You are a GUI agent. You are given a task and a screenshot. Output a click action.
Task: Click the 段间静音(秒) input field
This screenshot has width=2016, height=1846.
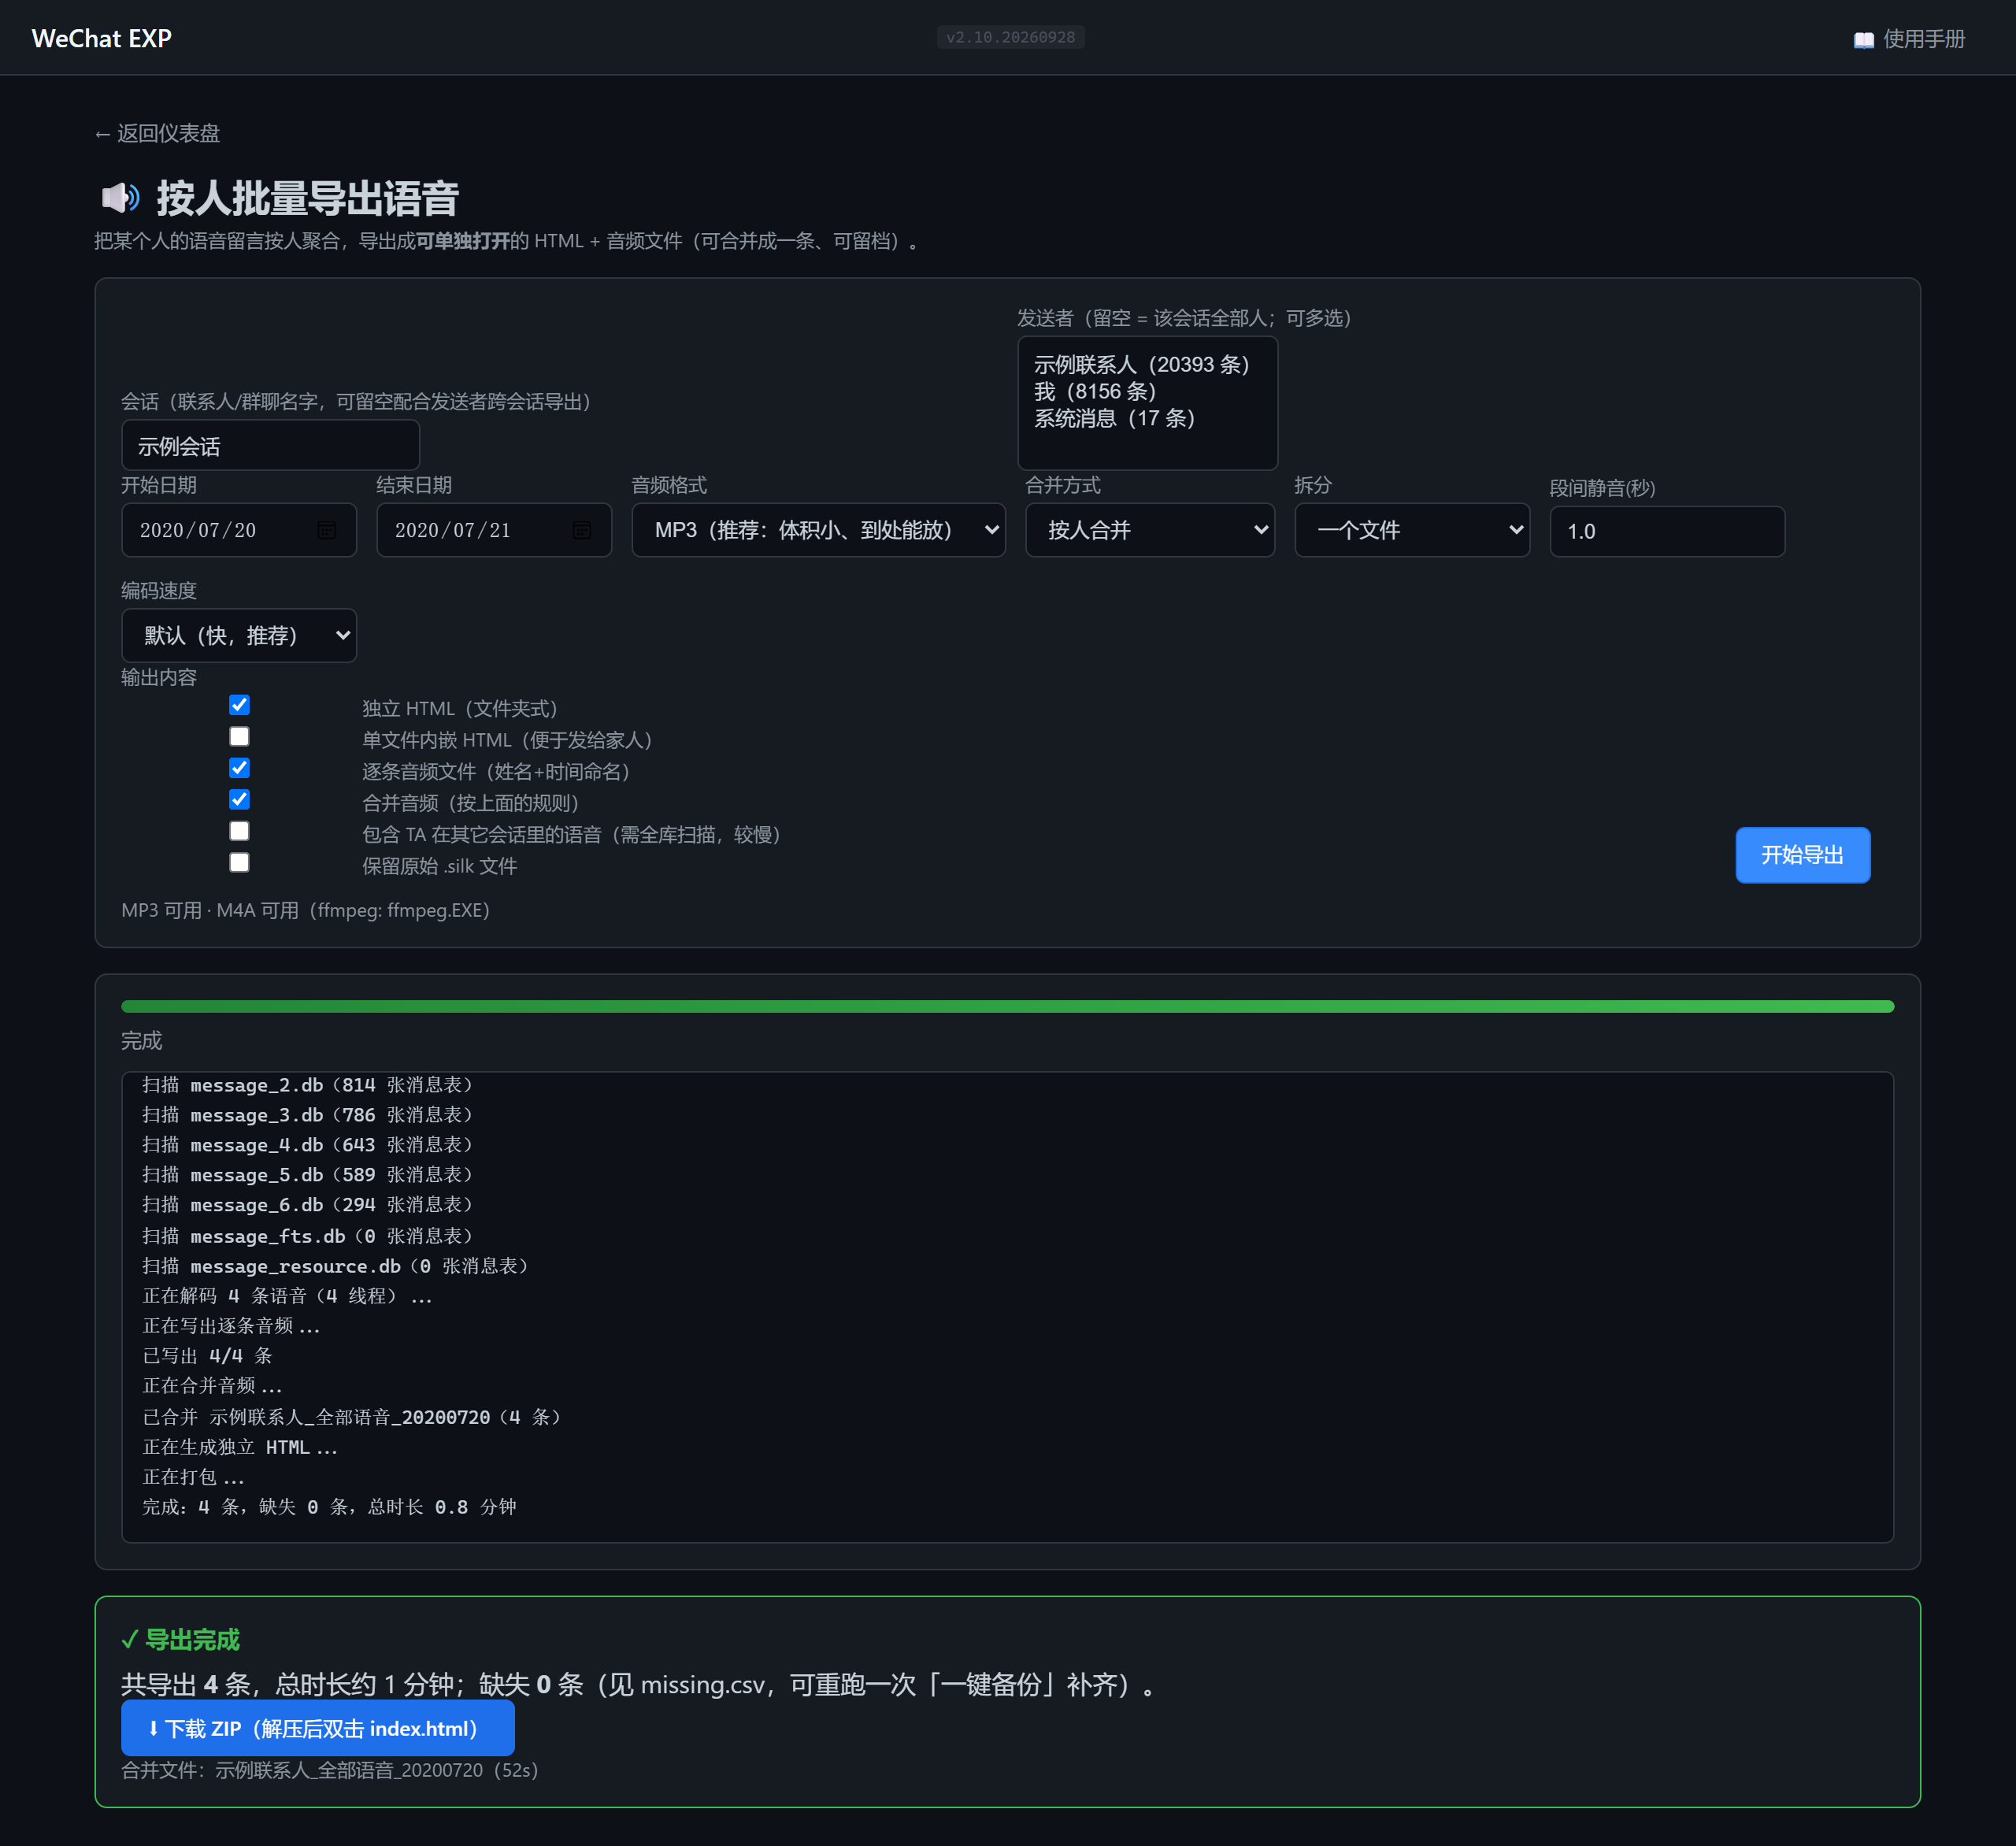point(1667,532)
